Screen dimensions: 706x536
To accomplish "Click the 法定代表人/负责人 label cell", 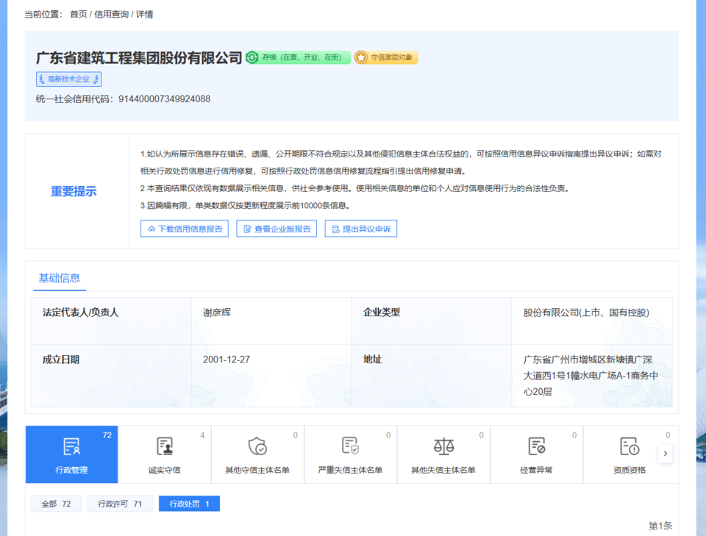I will click(111, 321).
